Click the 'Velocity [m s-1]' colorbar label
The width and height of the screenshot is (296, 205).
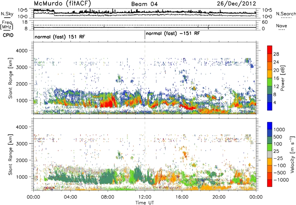point(292,154)
